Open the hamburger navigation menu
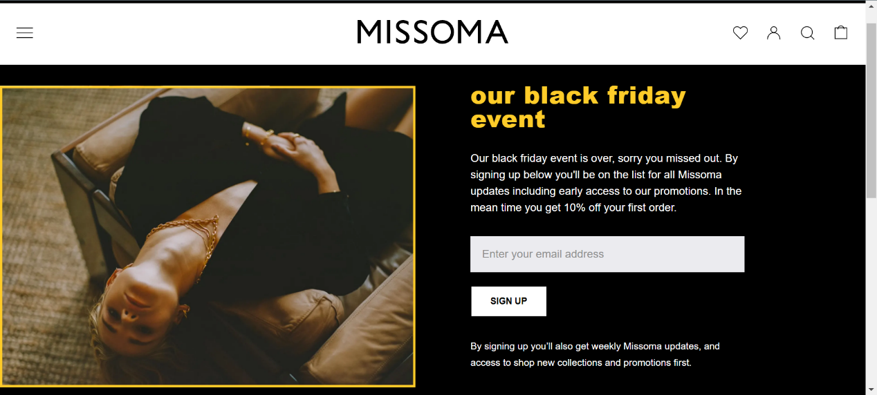Viewport: 877px width, 395px height. [25, 33]
